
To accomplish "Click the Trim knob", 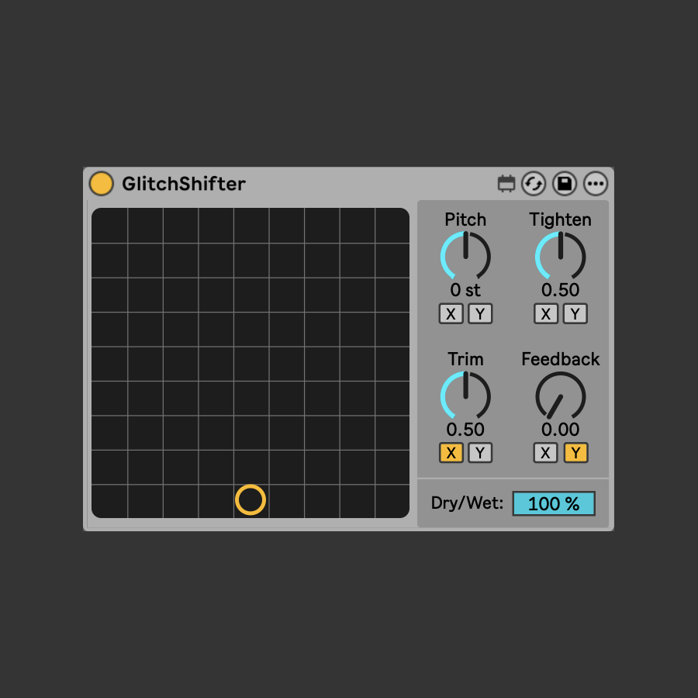I will (x=465, y=396).
